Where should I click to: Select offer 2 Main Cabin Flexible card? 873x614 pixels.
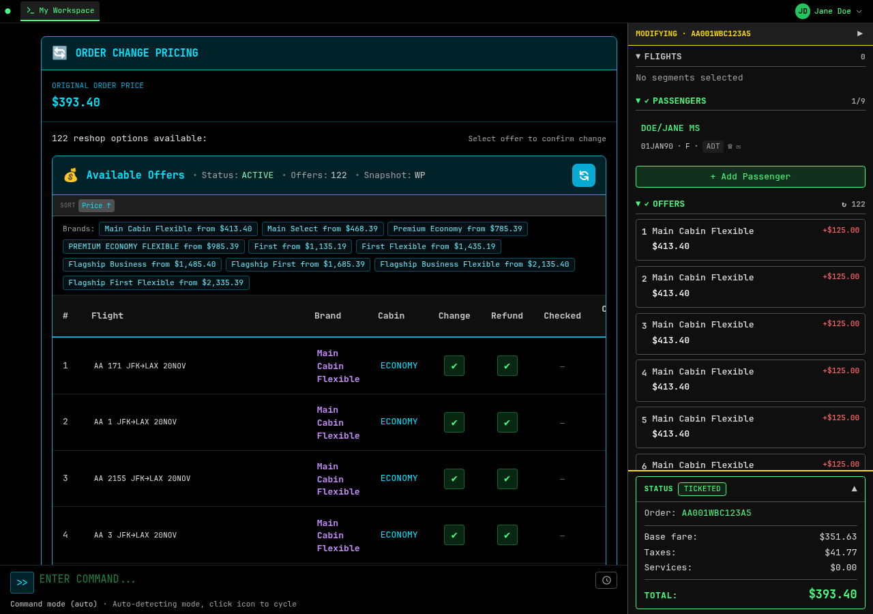click(x=750, y=287)
